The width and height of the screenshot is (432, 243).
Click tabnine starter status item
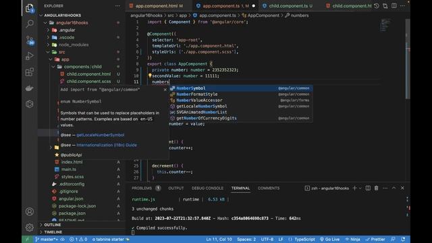pos(111,239)
